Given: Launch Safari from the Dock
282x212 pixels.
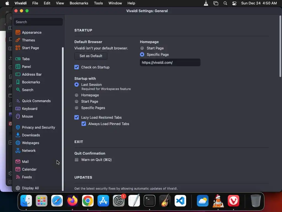Looking at the screenshot, I should [x=57, y=201].
